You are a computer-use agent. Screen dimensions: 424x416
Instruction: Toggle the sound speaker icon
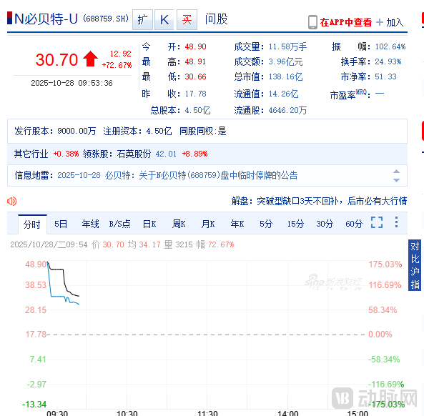(12, 202)
